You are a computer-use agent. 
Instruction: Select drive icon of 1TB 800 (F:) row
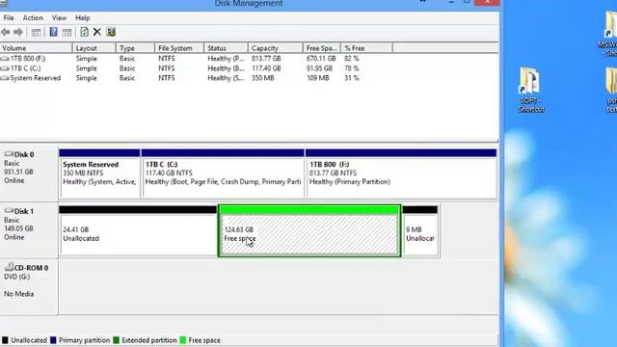pyautogui.click(x=5, y=59)
